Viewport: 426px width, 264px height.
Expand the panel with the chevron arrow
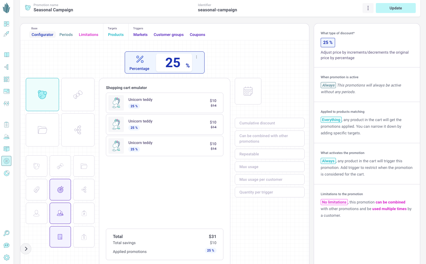(x=26, y=249)
